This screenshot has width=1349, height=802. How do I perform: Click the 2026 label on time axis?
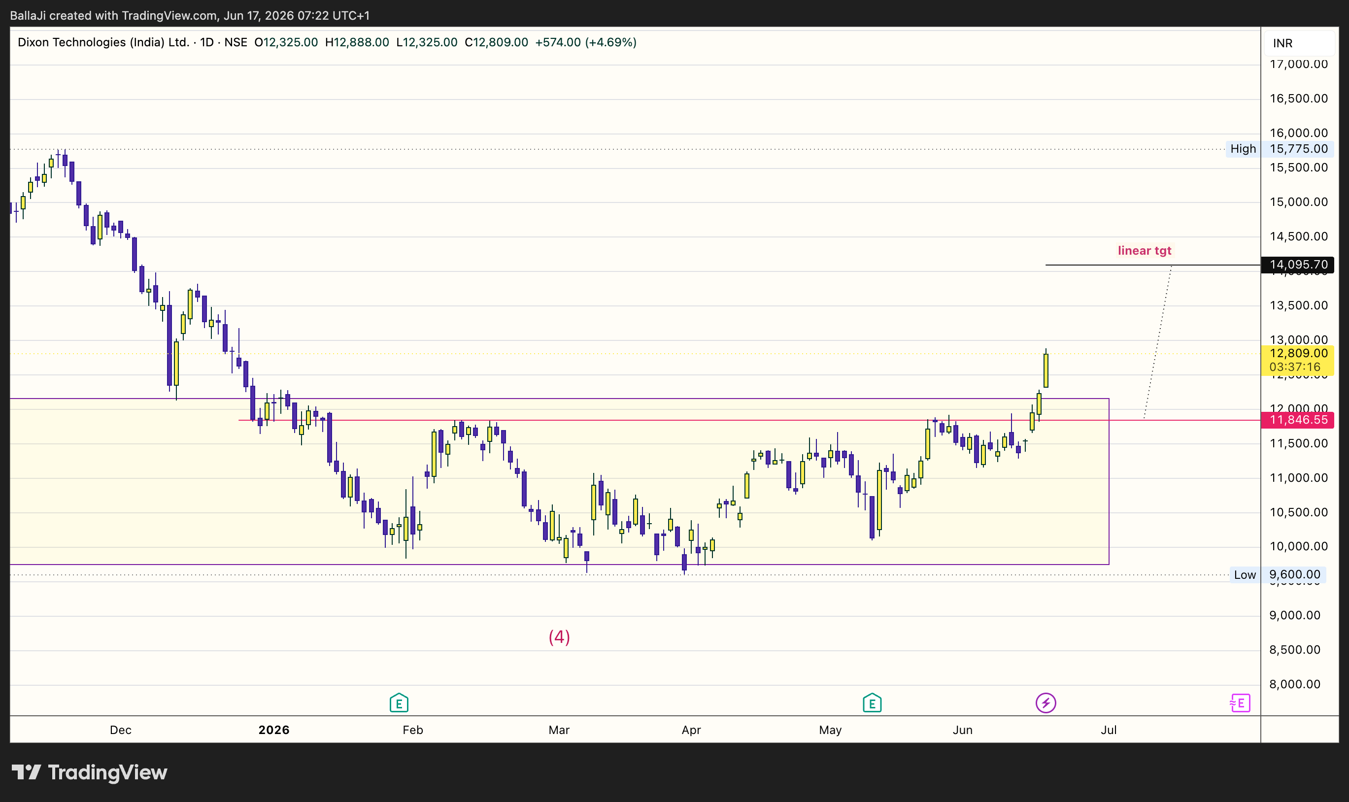tap(274, 730)
